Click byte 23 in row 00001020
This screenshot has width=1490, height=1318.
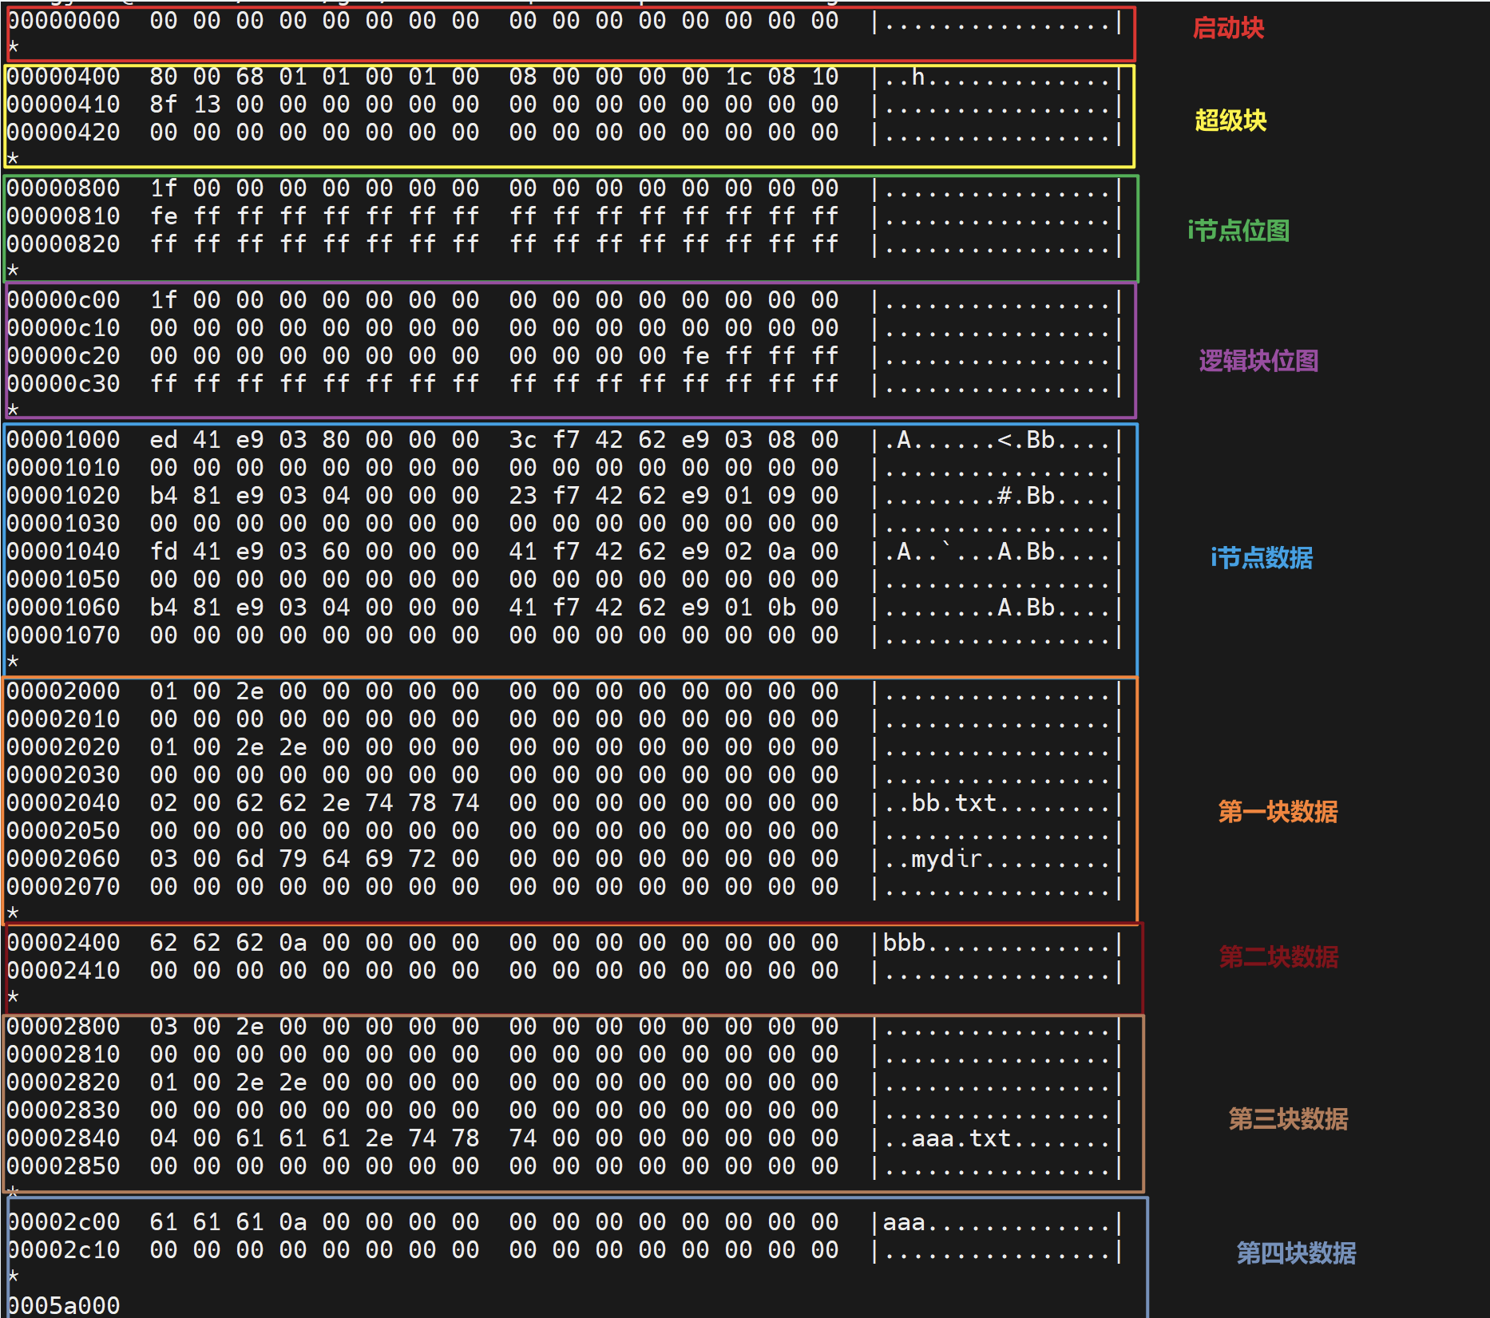coord(523,496)
